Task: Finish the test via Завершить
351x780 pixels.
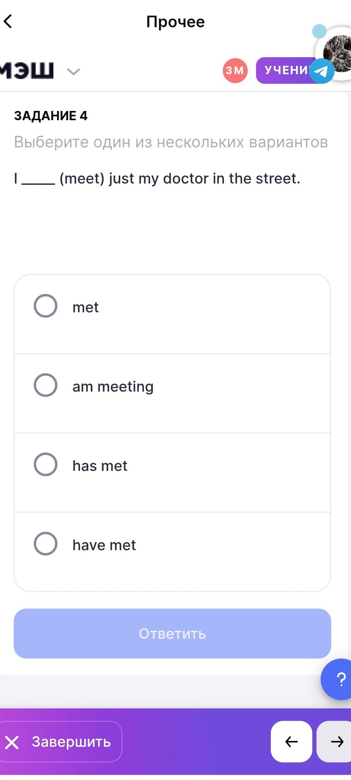Action: [x=60, y=741]
